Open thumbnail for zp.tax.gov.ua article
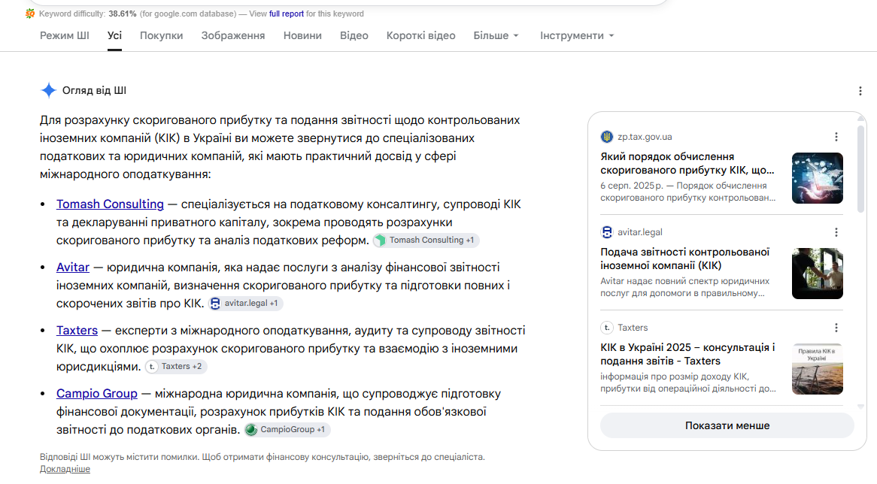The image size is (877, 484). (x=817, y=177)
